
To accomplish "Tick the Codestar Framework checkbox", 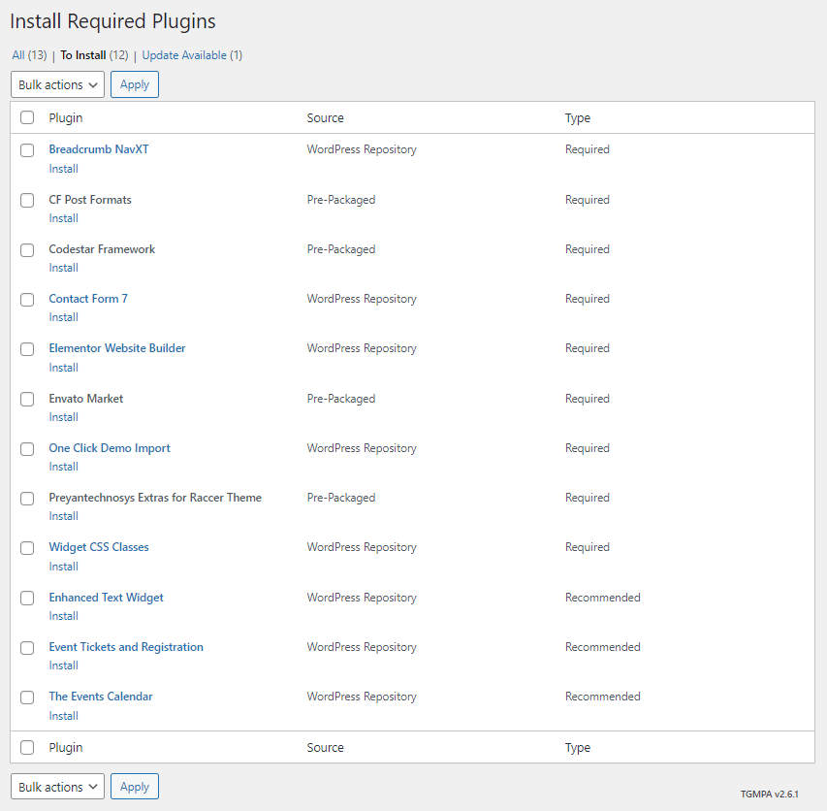I will click(x=27, y=249).
